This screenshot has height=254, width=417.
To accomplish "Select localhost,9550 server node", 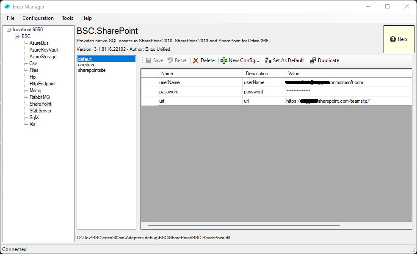I will [x=28, y=30].
